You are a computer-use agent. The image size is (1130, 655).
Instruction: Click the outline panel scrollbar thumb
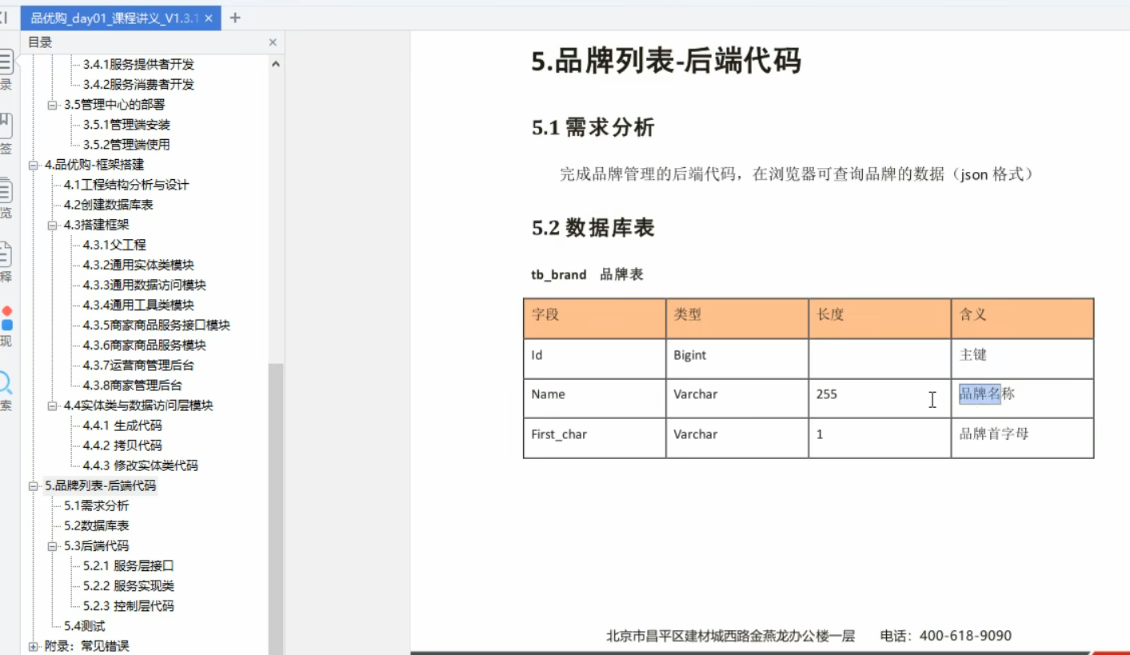[275, 509]
